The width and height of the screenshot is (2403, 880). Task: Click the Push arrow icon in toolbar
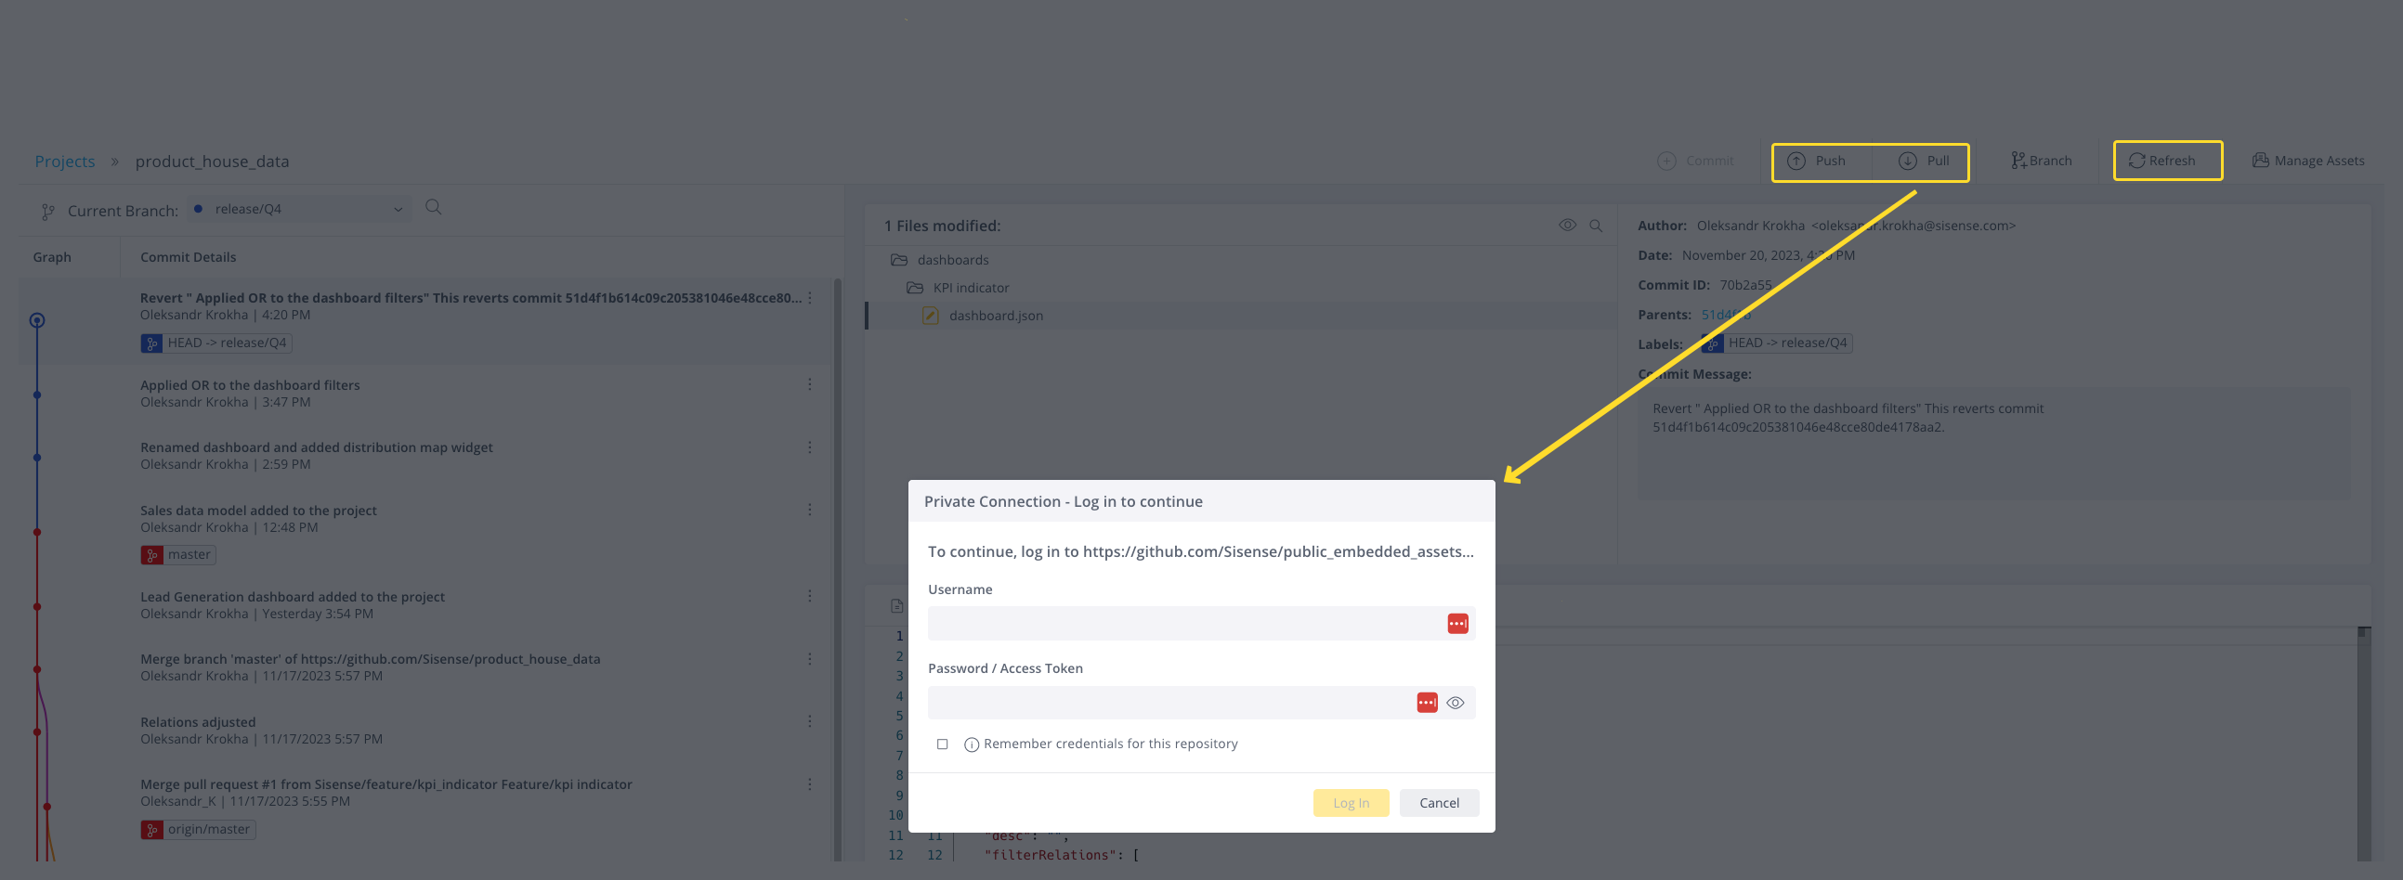click(1796, 161)
